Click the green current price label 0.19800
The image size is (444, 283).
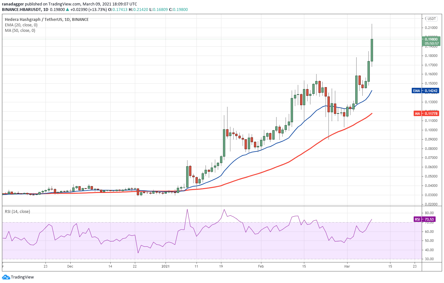click(431, 41)
